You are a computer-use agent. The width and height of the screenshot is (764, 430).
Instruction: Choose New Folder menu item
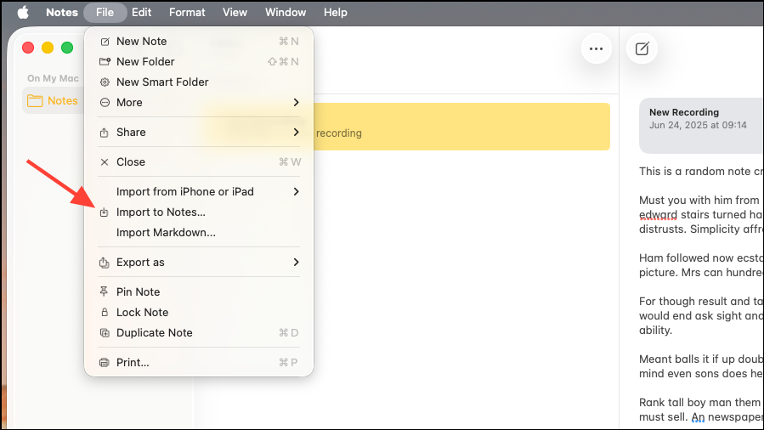pyautogui.click(x=199, y=62)
